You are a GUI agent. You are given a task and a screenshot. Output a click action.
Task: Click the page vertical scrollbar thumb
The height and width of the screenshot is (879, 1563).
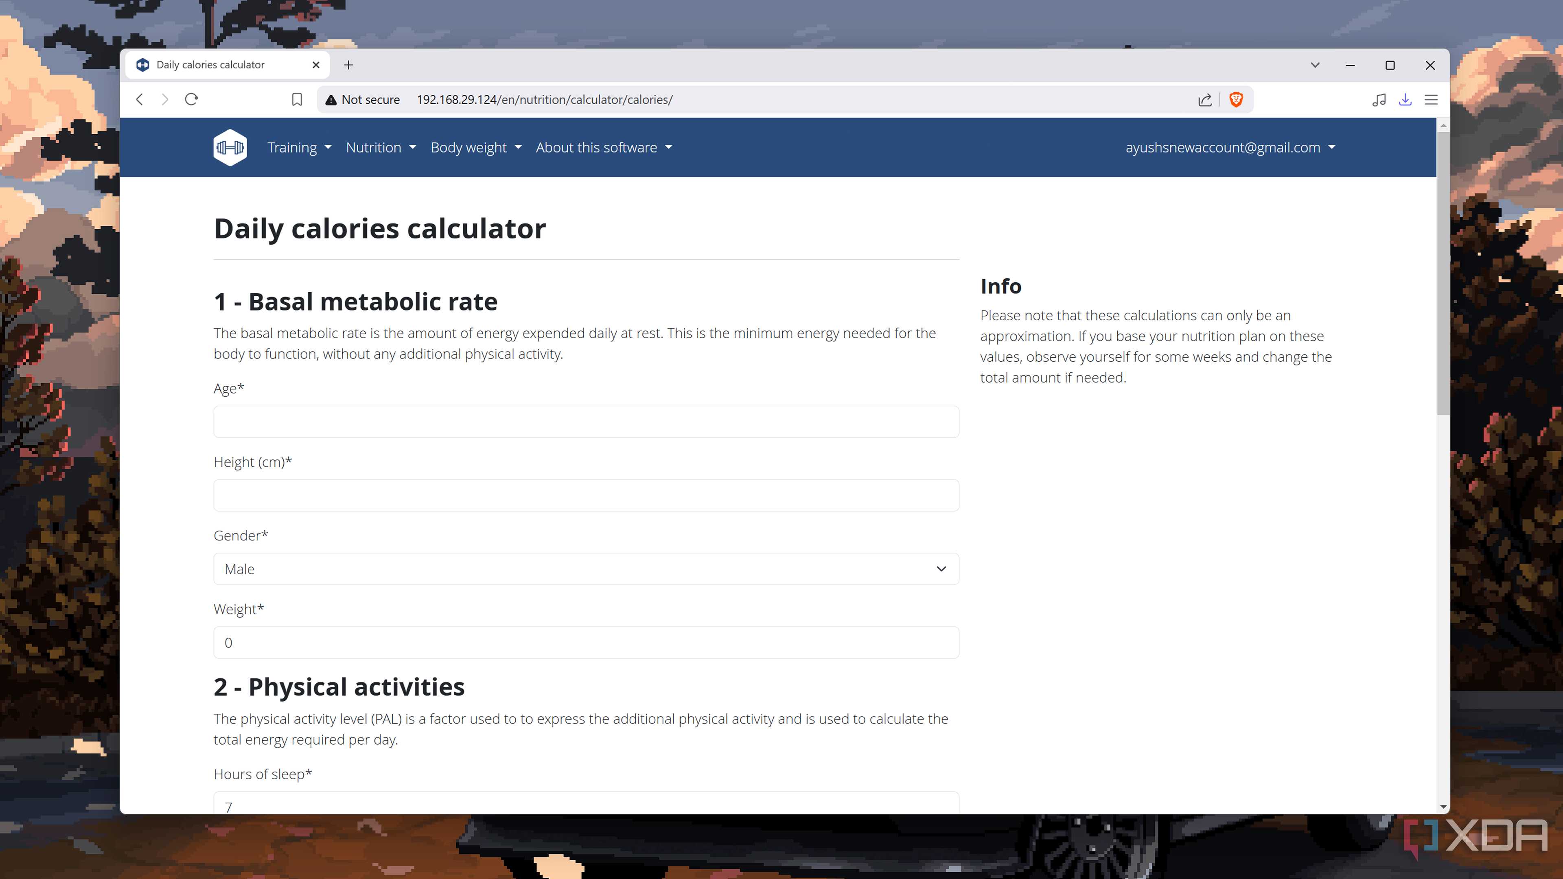point(1443,273)
